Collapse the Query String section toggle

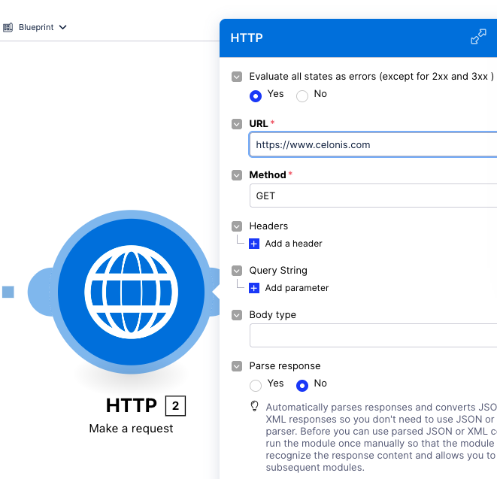coord(237,271)
